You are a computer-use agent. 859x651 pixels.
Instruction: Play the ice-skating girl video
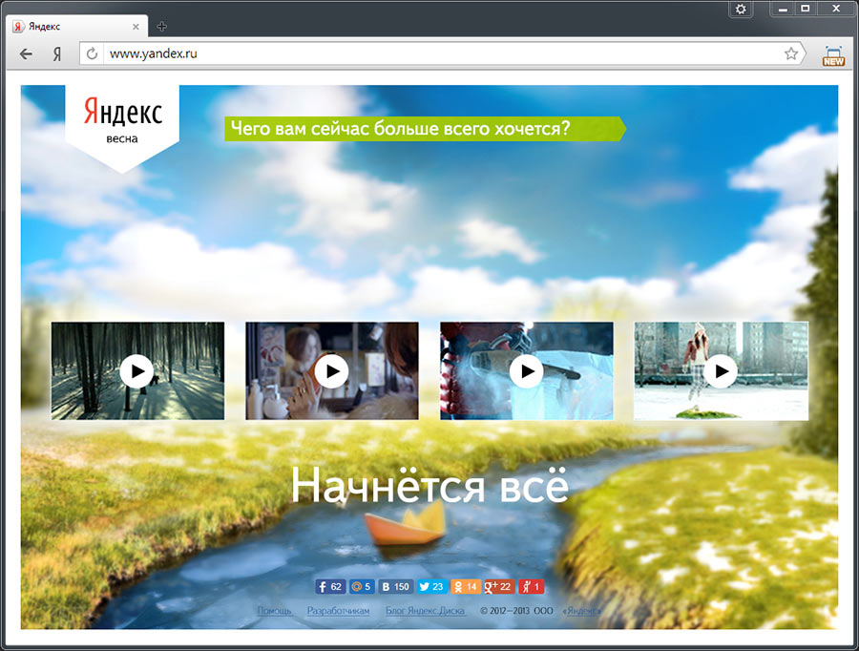point(721,370)
